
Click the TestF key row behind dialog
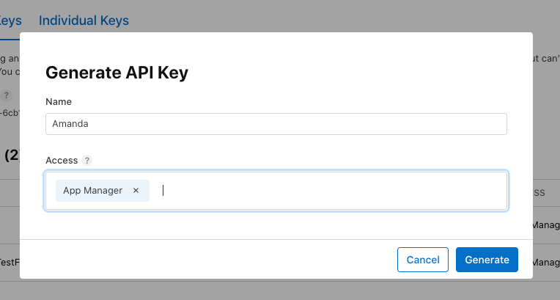[10, 263]
